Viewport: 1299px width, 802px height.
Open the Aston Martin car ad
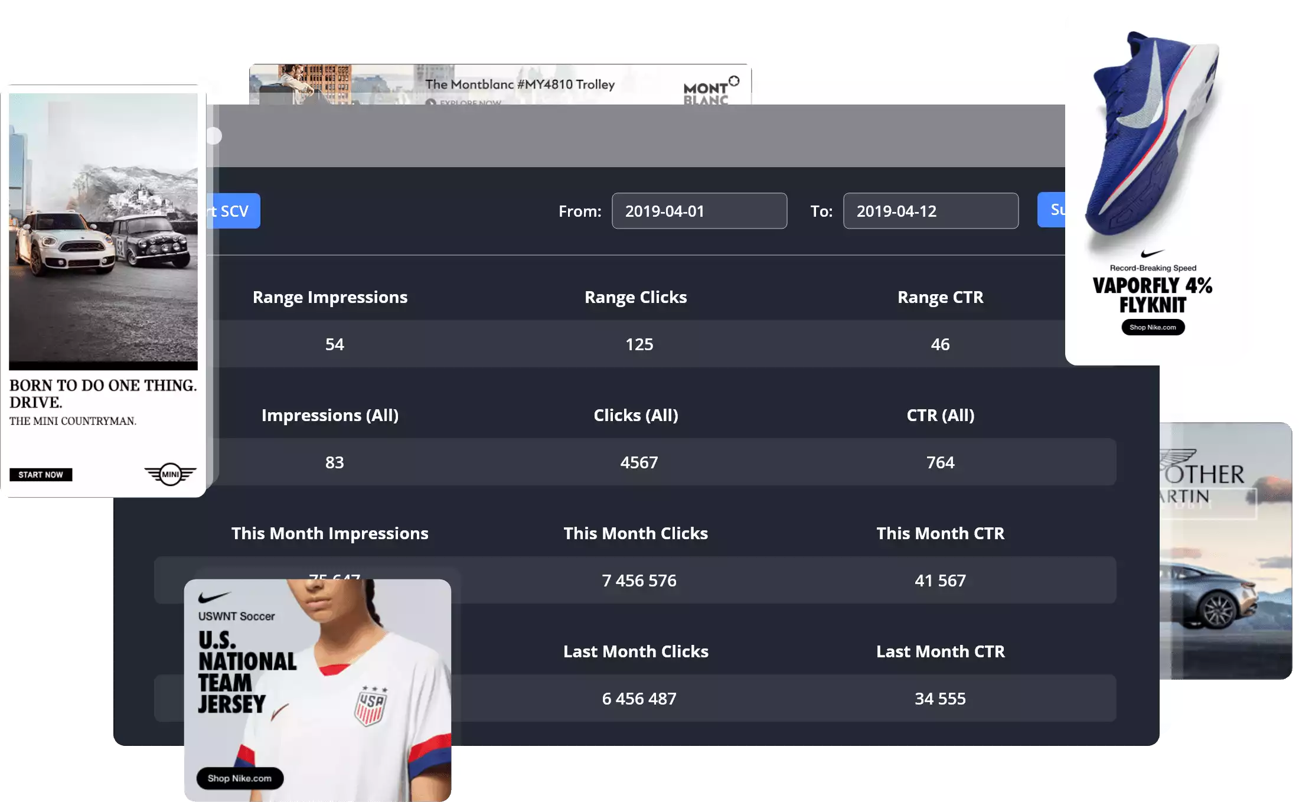(x=1226, y=550)
